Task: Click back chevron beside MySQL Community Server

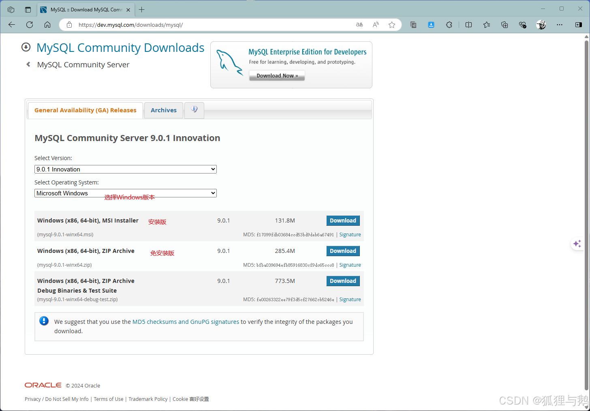Action: [x=28, y=64]
